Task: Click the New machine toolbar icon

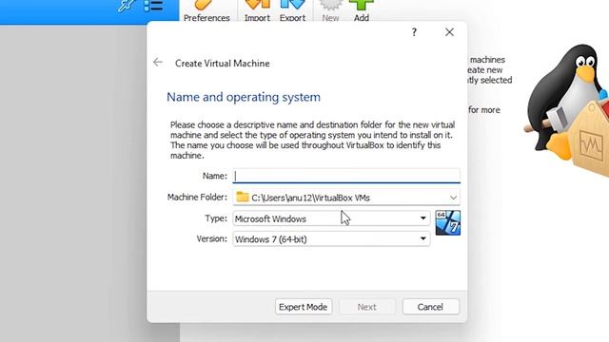Action: tap(330, 10)
